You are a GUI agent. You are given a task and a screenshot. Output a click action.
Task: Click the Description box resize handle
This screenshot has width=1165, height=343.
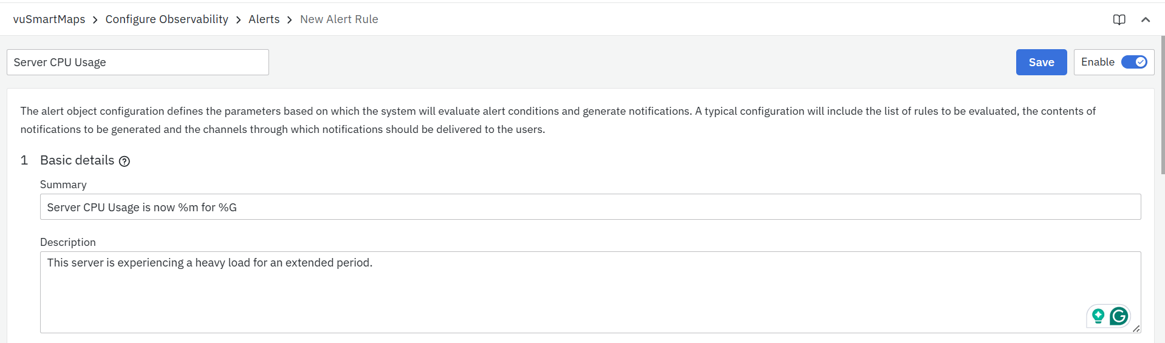coord(1136,328)
